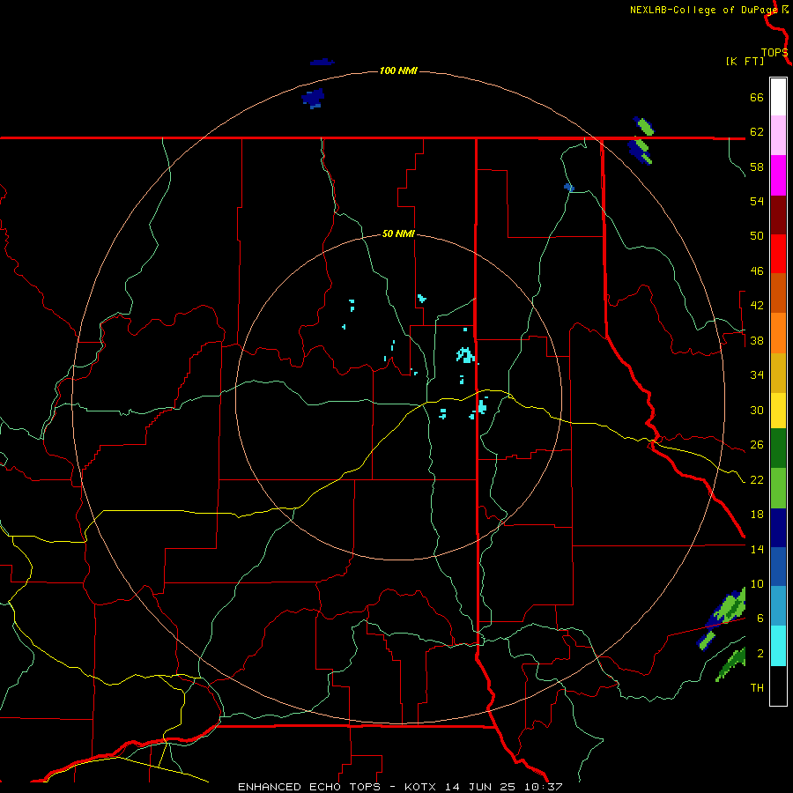Click the 62 legend value
The height and width of the screenshot is (793, 793).
[x=757, y=132]
